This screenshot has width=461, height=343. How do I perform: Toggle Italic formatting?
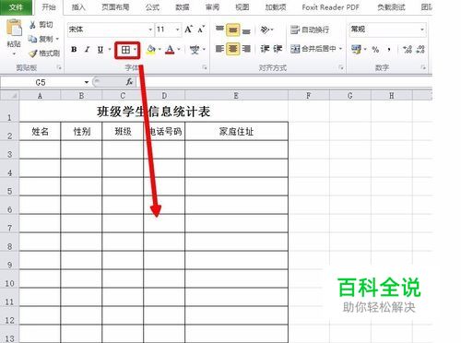click(88, 49)
